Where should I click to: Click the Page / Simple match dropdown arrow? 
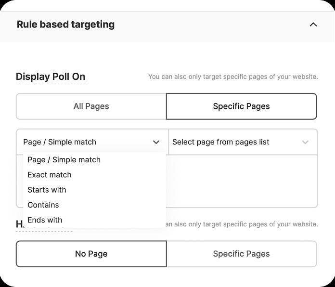pos(156,142)
